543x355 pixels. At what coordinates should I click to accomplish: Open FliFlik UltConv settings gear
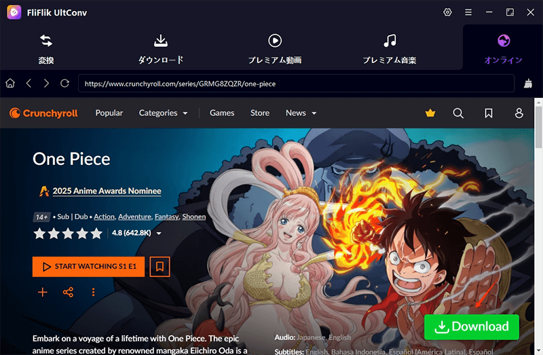447,12
